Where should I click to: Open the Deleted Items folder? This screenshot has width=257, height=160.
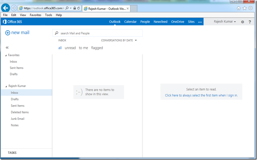pyautogui.click(x=20, y=112)
